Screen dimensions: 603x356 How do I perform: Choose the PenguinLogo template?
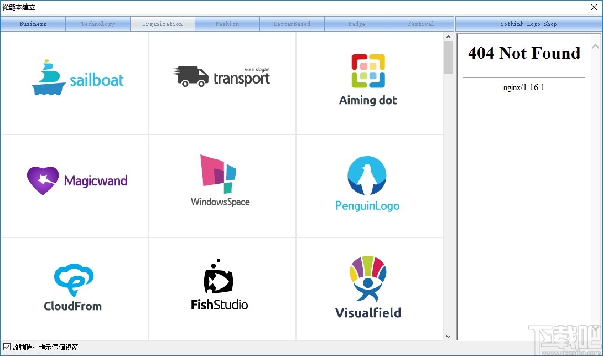[x=367, y=183]
